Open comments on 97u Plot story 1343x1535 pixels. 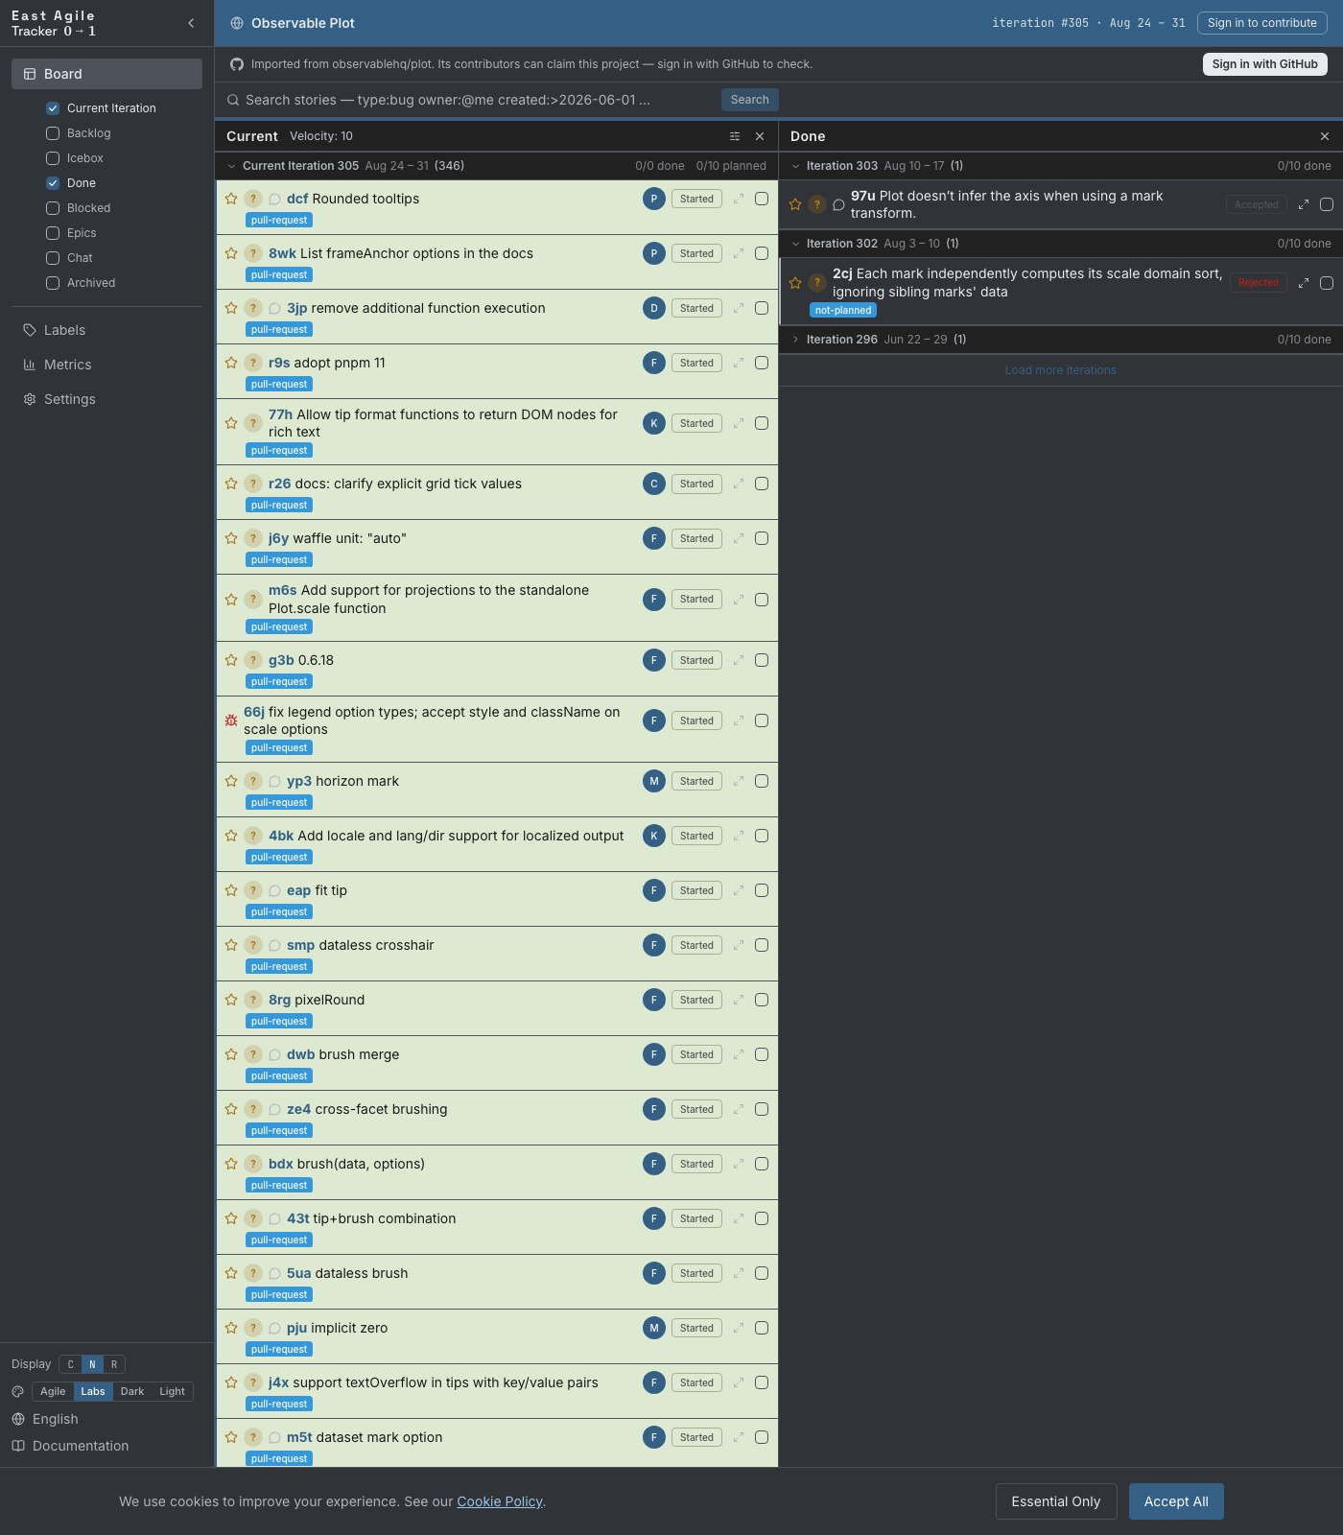pyautogui.click(x=838, y=204)
